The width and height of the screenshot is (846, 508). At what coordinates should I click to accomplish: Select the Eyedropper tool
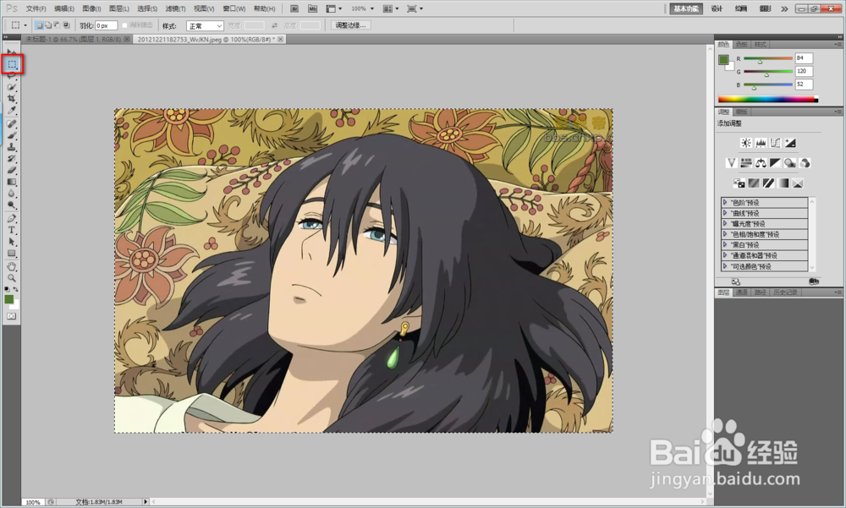pyautogui.click(x=11, y=110)
